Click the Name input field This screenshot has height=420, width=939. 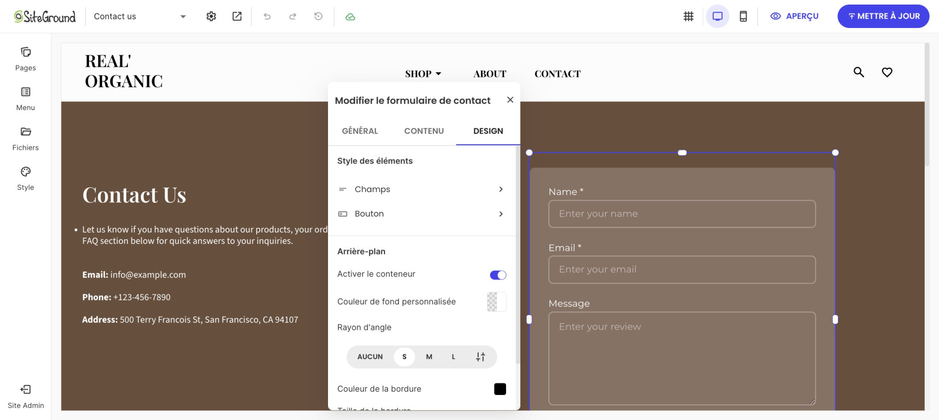tap(682, 214)
